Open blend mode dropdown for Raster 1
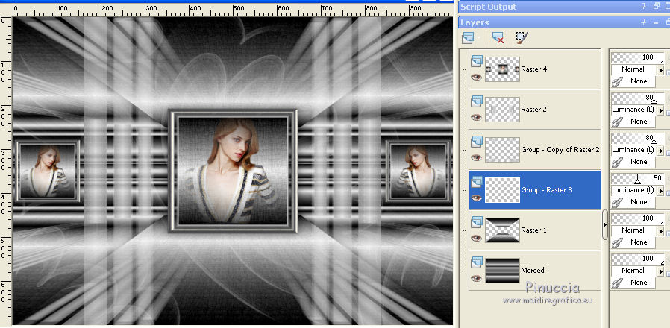Screen dimensions: 670x328 [660, 230]
